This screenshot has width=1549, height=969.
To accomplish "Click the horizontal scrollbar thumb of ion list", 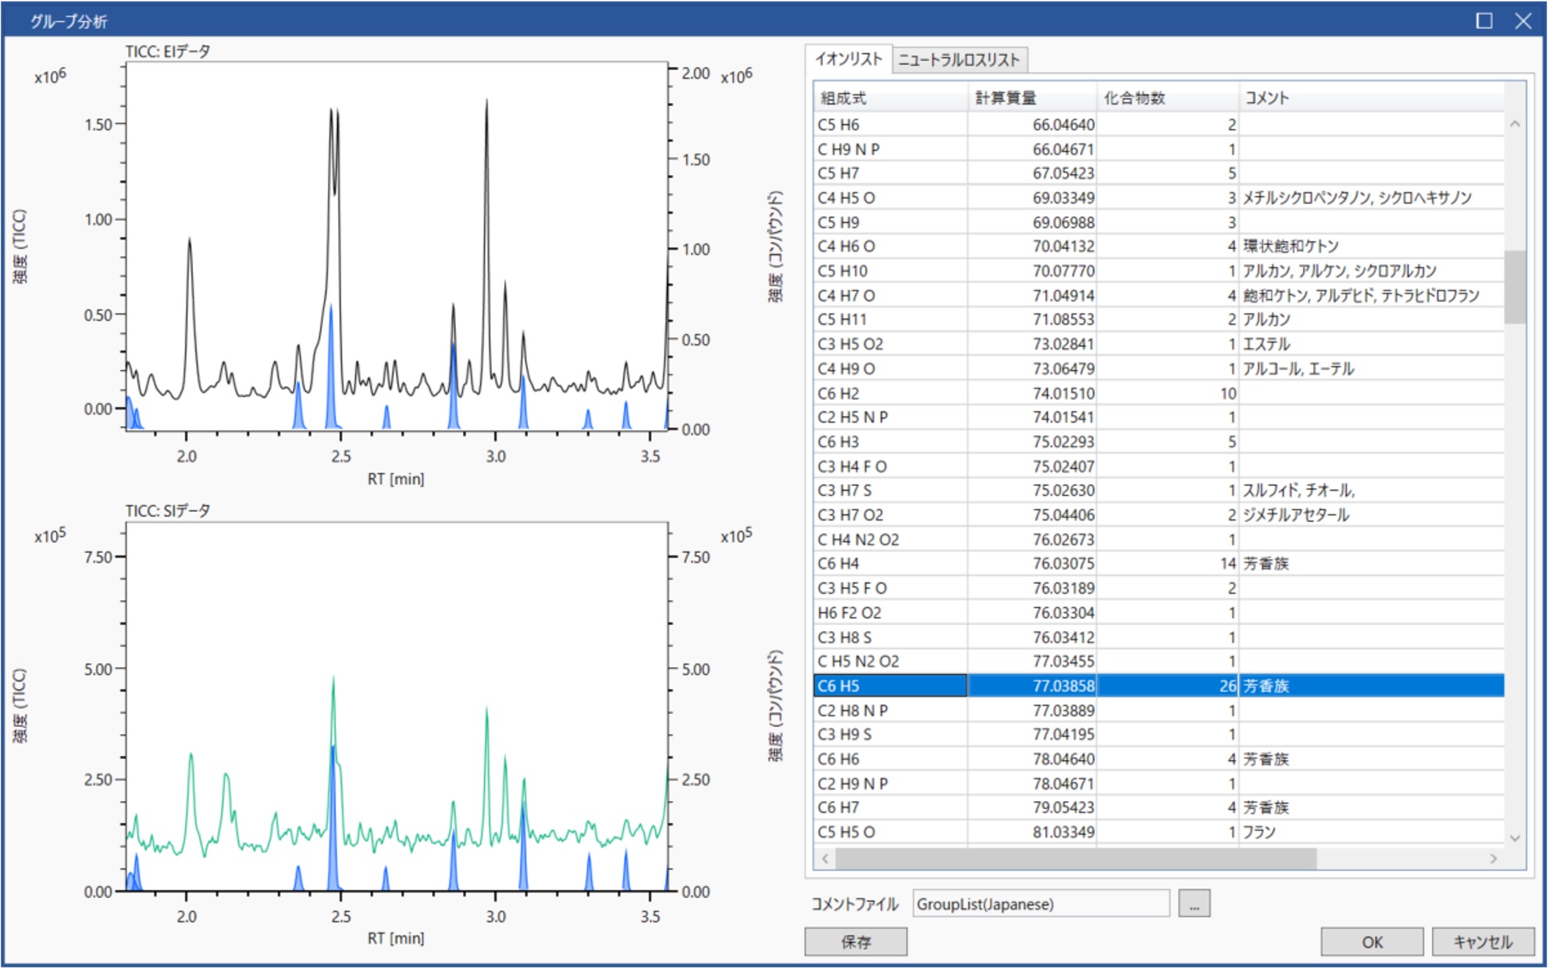I will click(1076, 858).
